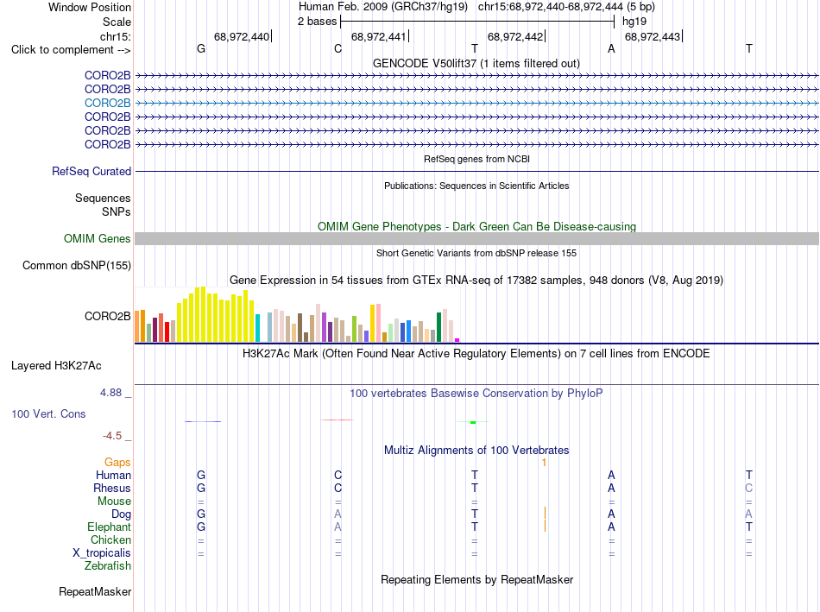Image resolution: width=820 pixels, height=612 pixels.
Task: Click Dog row's gray A under column C
Action: click(337, 514)
